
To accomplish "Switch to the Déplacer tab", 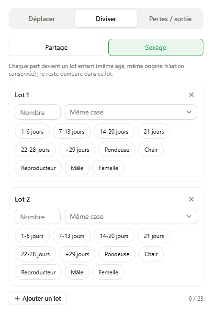I will (42, 19).
